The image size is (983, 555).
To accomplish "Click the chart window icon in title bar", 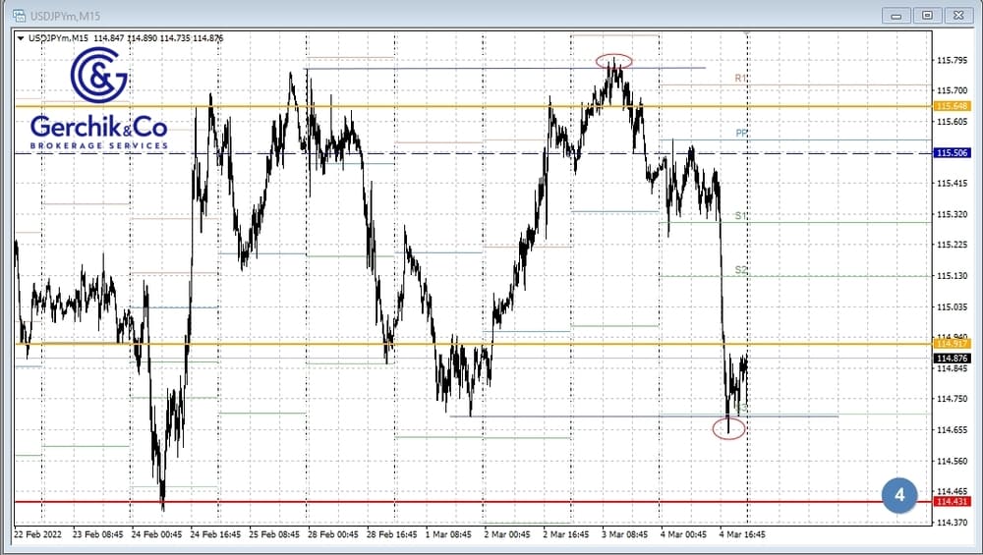I will (x=18, y=16).
